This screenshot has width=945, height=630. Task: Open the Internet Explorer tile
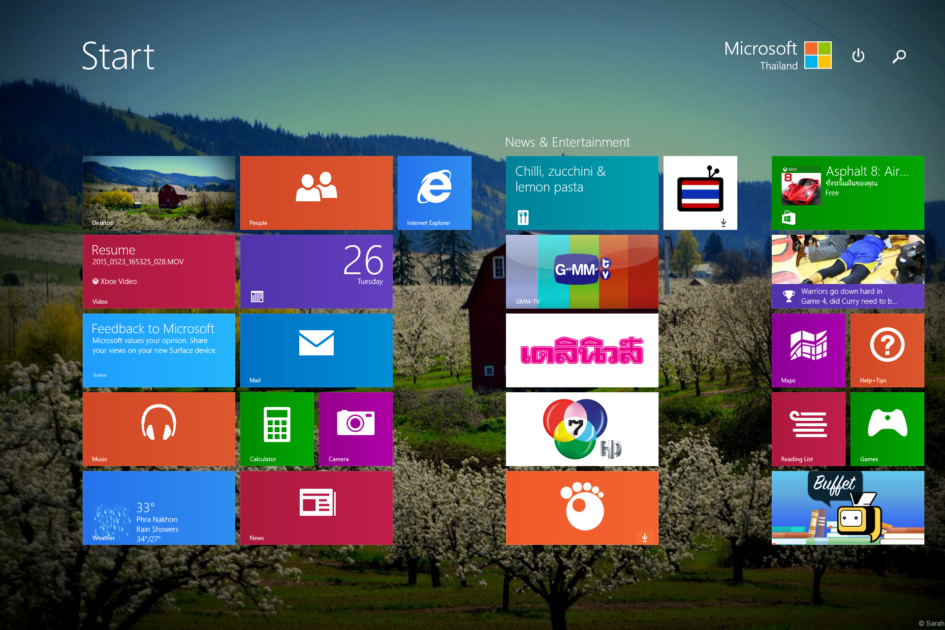tap(434, 193)
